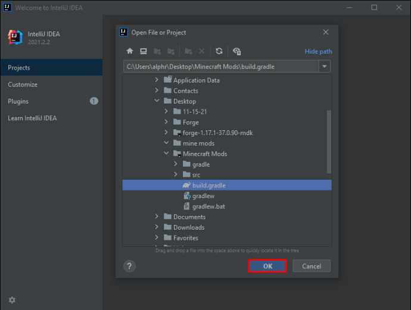Screen dimensions: 411x310
Task: Expand the forge-1.17.1-37.0.90-mdk folder
Action: [x=166, y=132]
